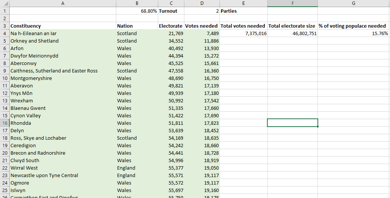Click row 3 header number
The height and width of the screenshot is (198, 390).
(4, 26)
